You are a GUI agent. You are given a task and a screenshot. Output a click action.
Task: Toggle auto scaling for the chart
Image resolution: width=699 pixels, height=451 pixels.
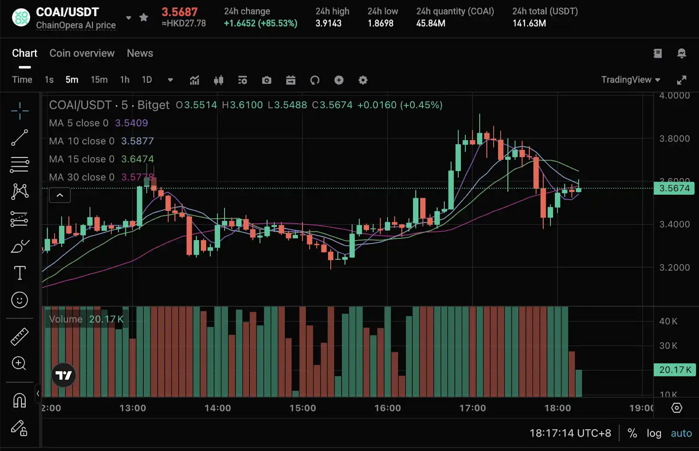point(681,433)
